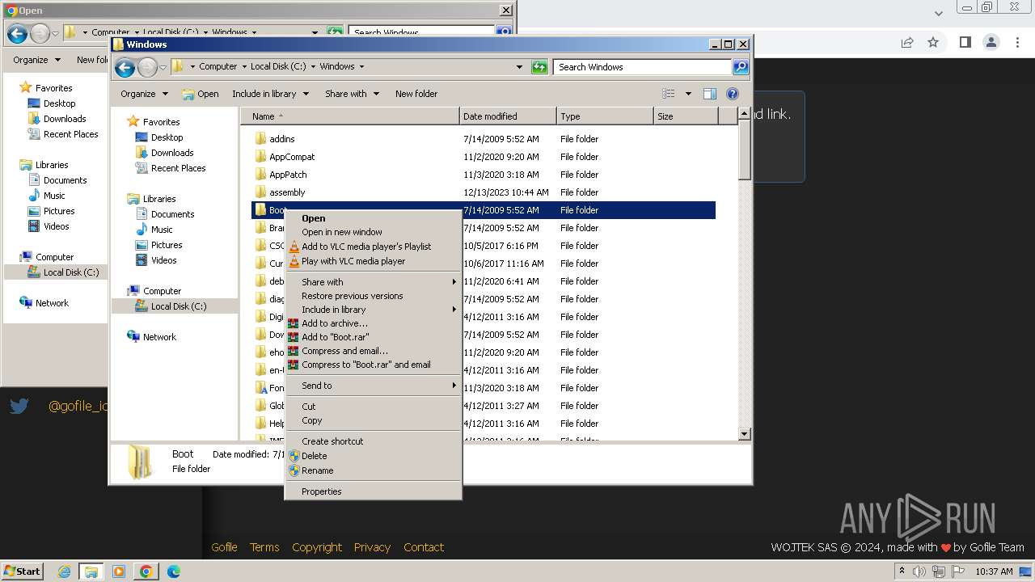
Task: Open the view options dropdown arrow
Action: 688,94
